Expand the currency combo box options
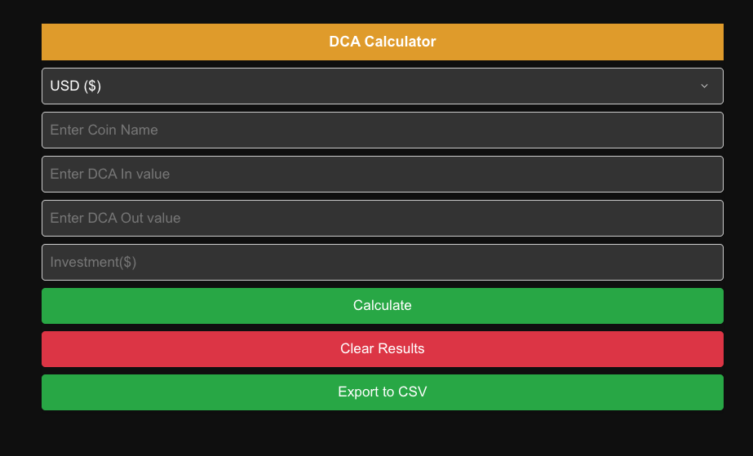Screen dimensions: 753x456 382,86
